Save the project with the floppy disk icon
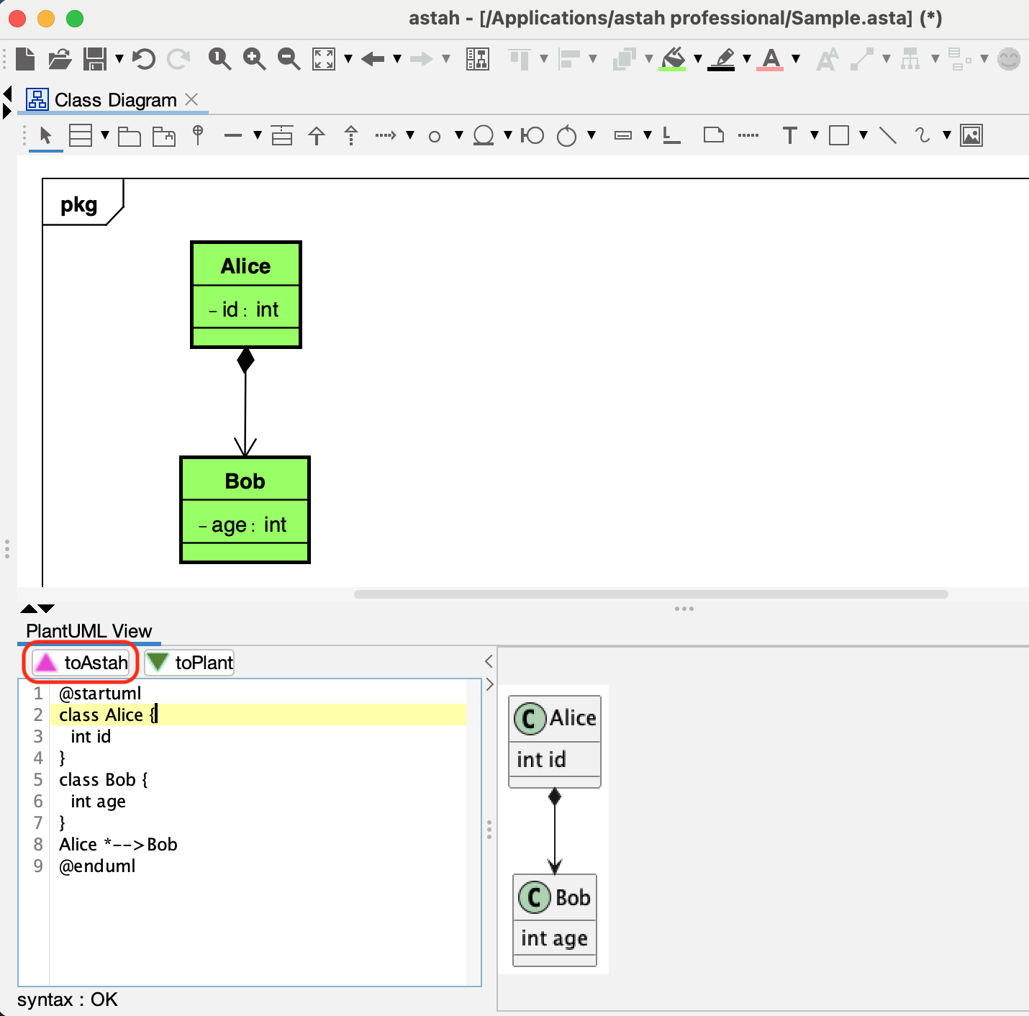The height and width of the screenshot is (1016, 1029). point(95,59)
